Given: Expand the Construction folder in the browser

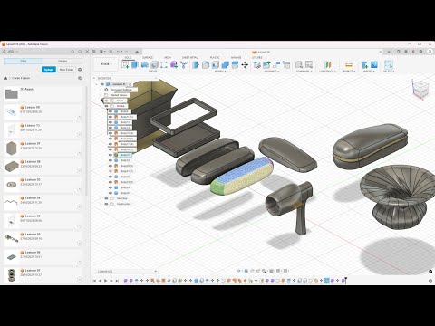Looking at the screenshot, I should tap(101, 204).
